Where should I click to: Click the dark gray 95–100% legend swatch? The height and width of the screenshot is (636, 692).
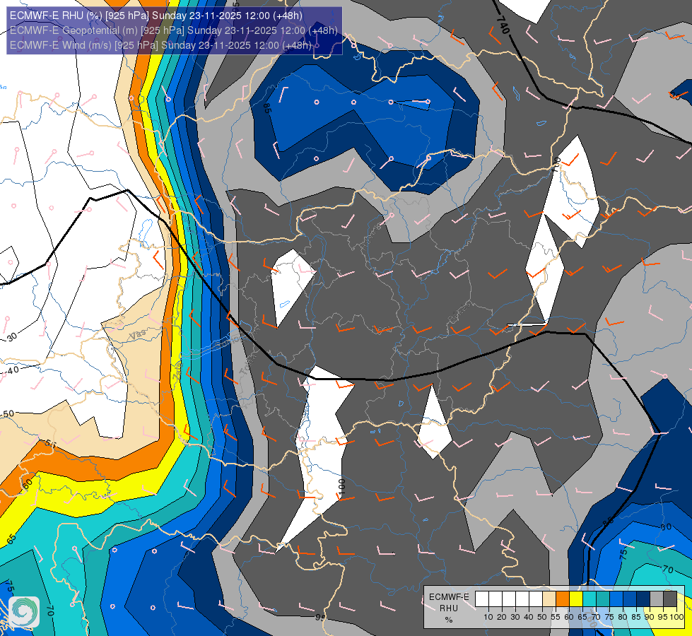click(670, 599)
